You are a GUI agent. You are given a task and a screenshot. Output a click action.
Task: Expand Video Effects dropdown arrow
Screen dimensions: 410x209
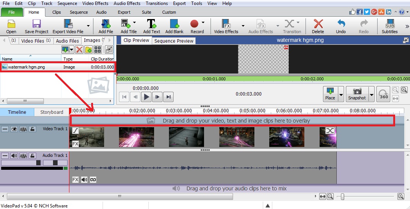point(243,26)
